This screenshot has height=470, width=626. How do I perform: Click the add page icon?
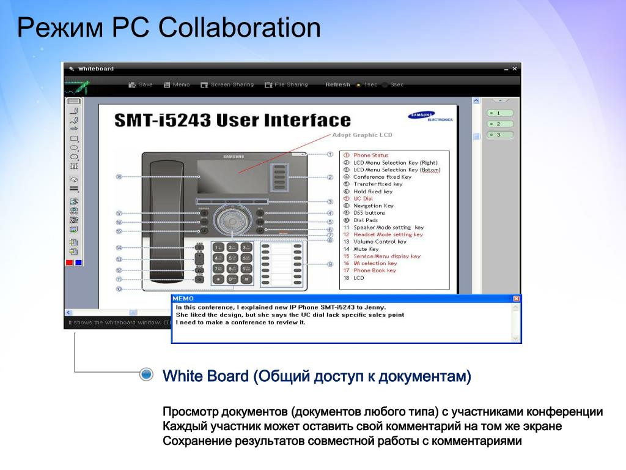pyautogui.click(x=74, y=242)
